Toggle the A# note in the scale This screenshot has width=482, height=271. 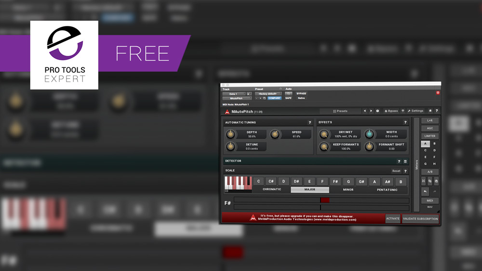pos(388,181)
